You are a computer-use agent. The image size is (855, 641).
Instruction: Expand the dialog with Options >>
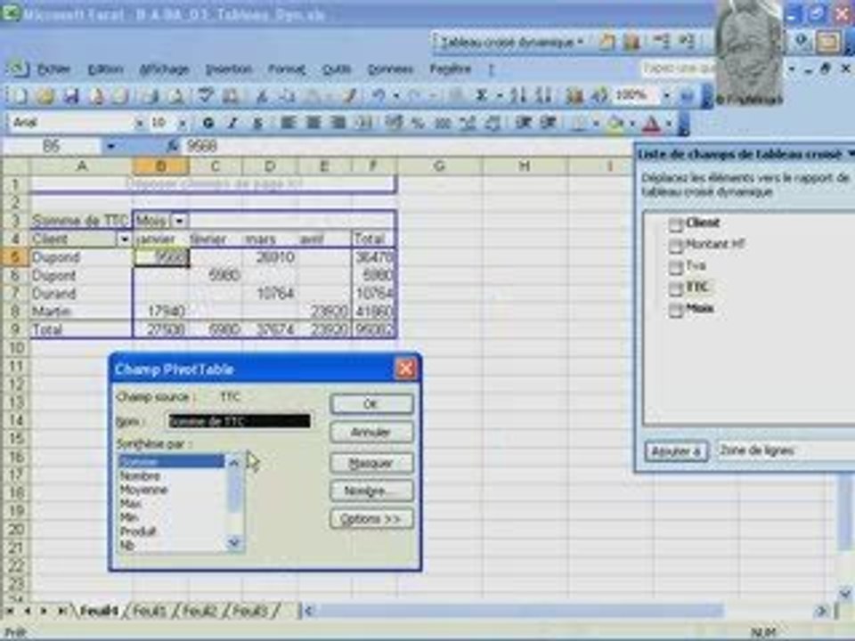click(371, 519)
